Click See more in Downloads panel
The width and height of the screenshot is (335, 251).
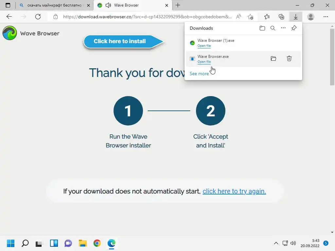pyautogui.click(x=199, y=74)
